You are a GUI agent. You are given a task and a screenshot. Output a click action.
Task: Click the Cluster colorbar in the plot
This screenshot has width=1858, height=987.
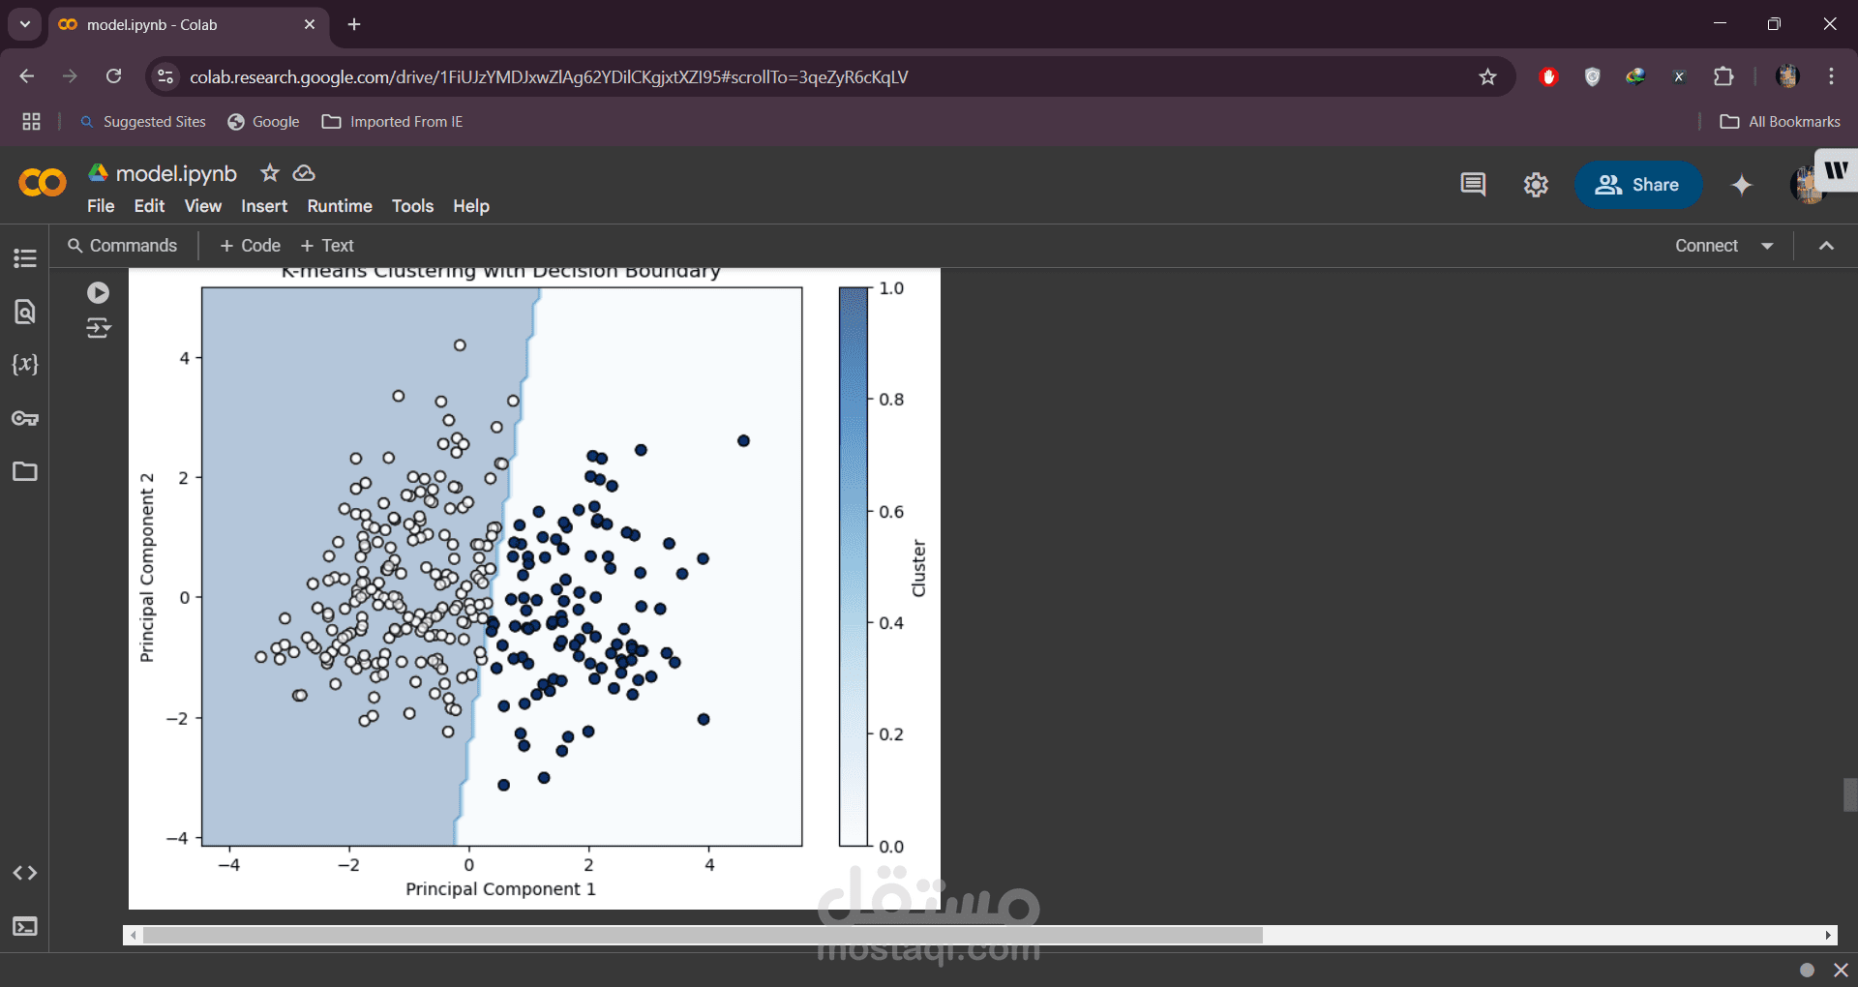point(854,566)
